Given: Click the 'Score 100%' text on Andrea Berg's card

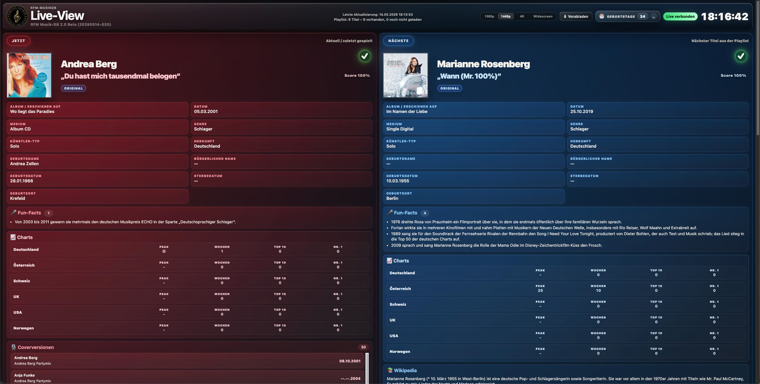Looking at the screenshot, I should point(357,76).
